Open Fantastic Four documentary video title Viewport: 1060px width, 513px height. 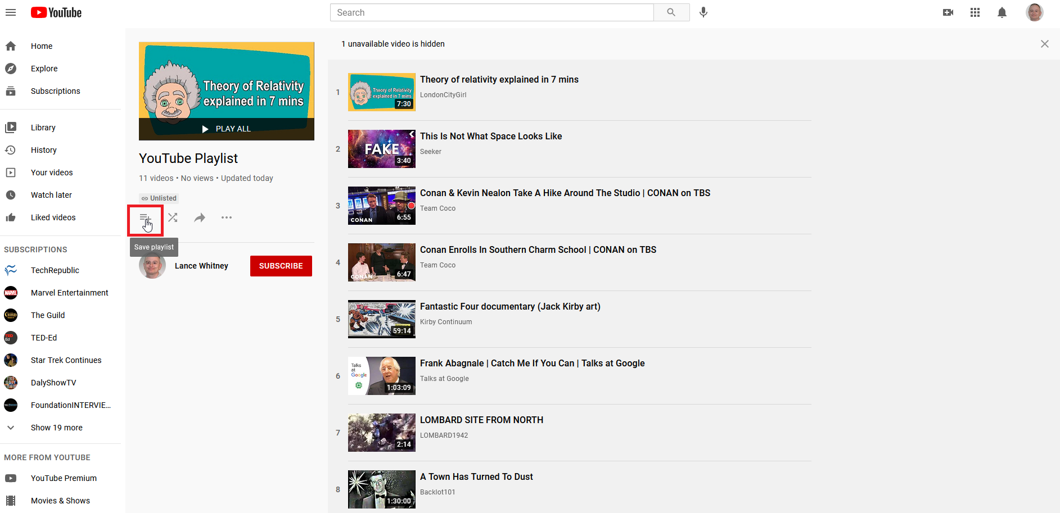point(510,306)
